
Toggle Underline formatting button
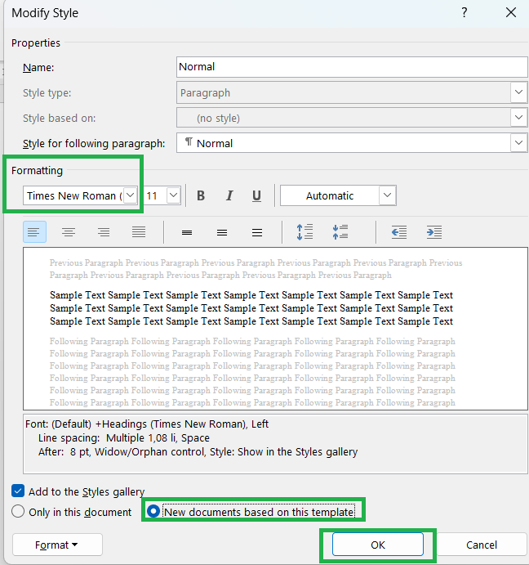(x=256, y=195)
